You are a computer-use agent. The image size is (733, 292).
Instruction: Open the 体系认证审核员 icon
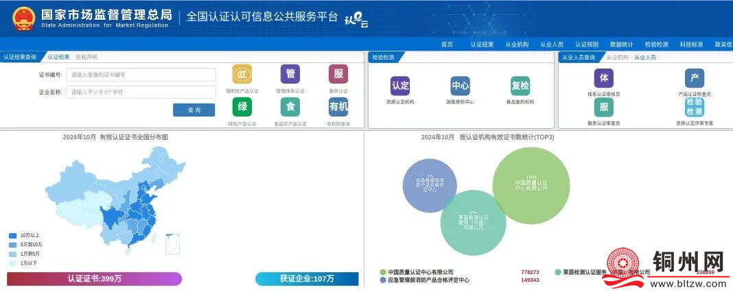pyautogui.click(x=603, y=78)
